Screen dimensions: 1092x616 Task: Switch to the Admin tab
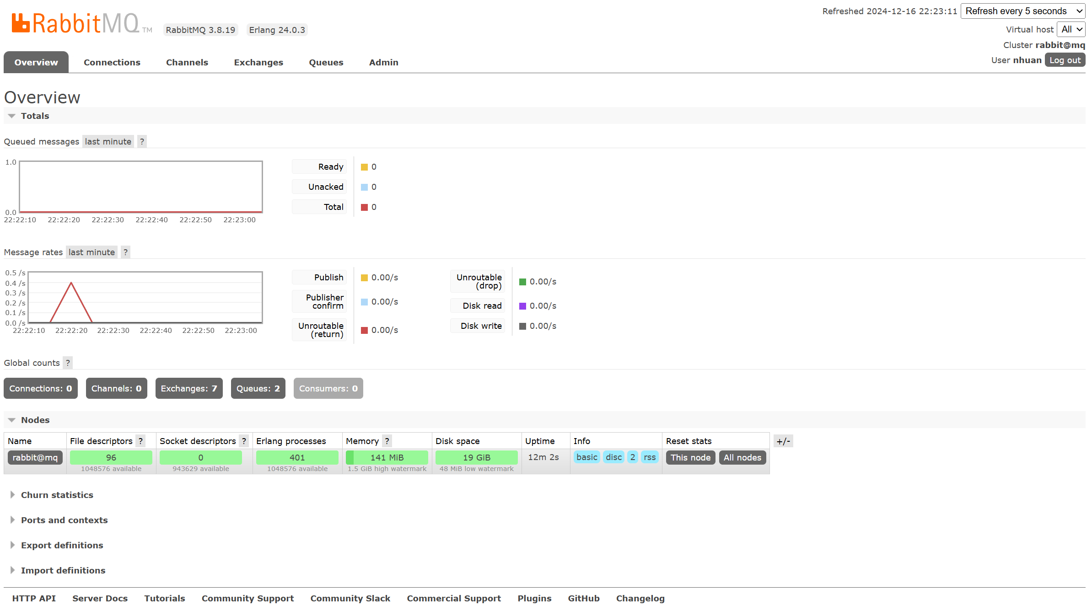pyautogui.click(x=383, y=63)
